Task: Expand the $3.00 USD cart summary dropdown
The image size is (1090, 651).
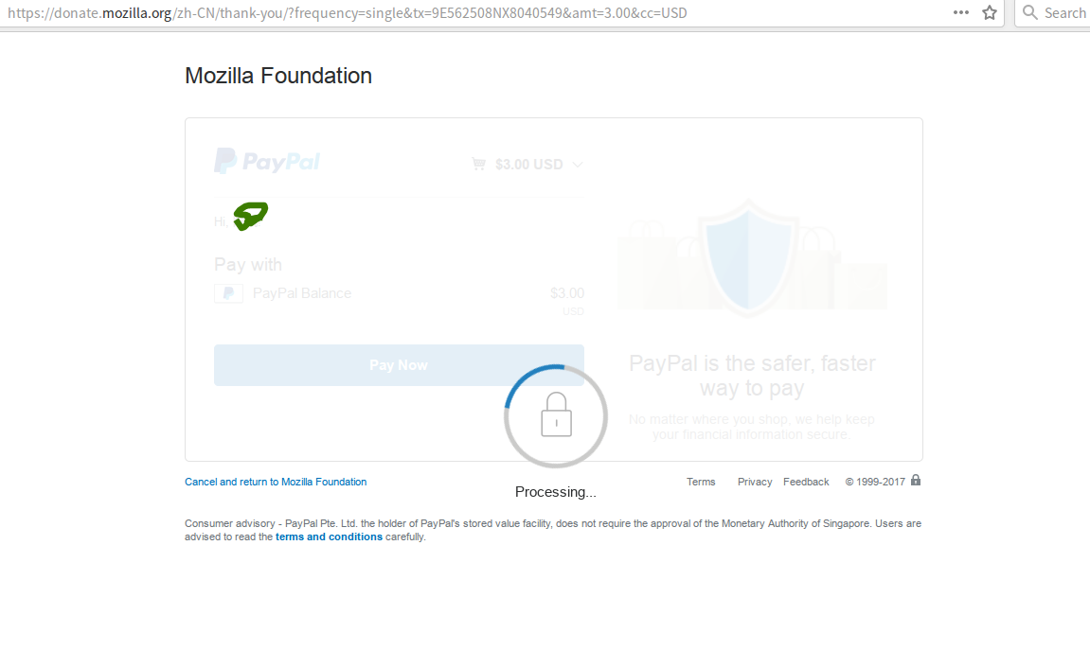Action: point(578,165)
